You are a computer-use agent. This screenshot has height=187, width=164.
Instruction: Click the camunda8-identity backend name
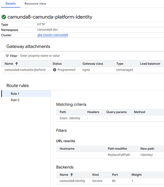(72, 181)
